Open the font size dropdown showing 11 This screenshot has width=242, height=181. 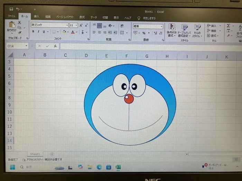(76, 25)
